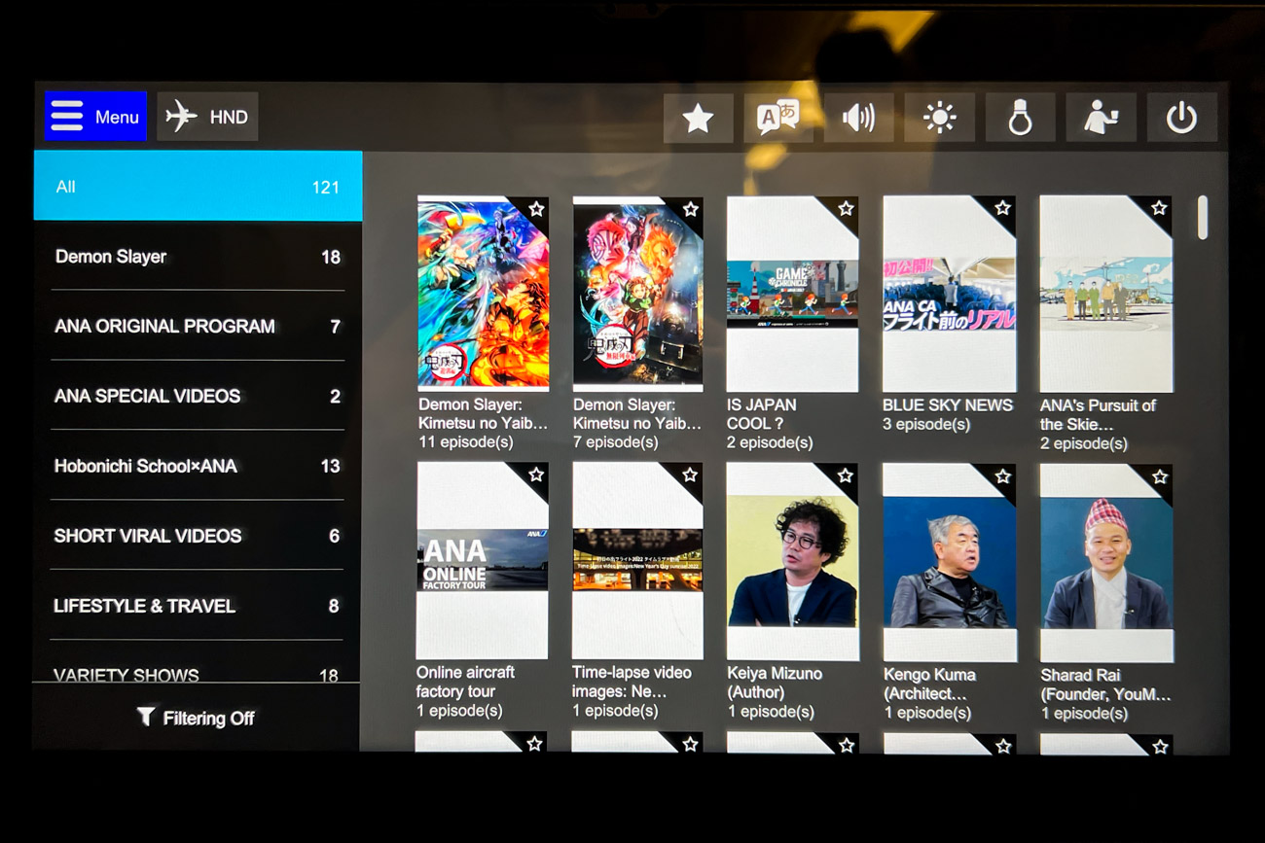
Task: Click the content grid scrollbar
Action: click(x=1203, y=218)
